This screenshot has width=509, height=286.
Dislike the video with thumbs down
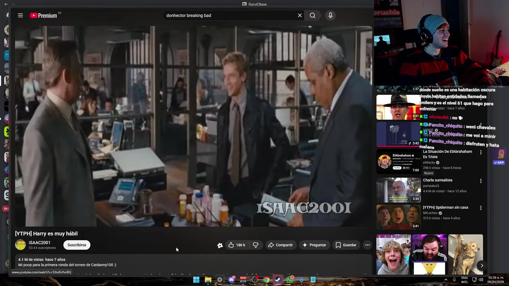tap(256, 245)
